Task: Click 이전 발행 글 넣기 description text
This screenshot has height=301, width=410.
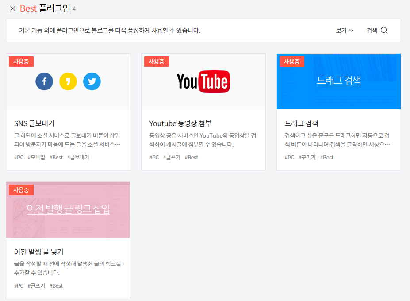Action: pos(68,268)
